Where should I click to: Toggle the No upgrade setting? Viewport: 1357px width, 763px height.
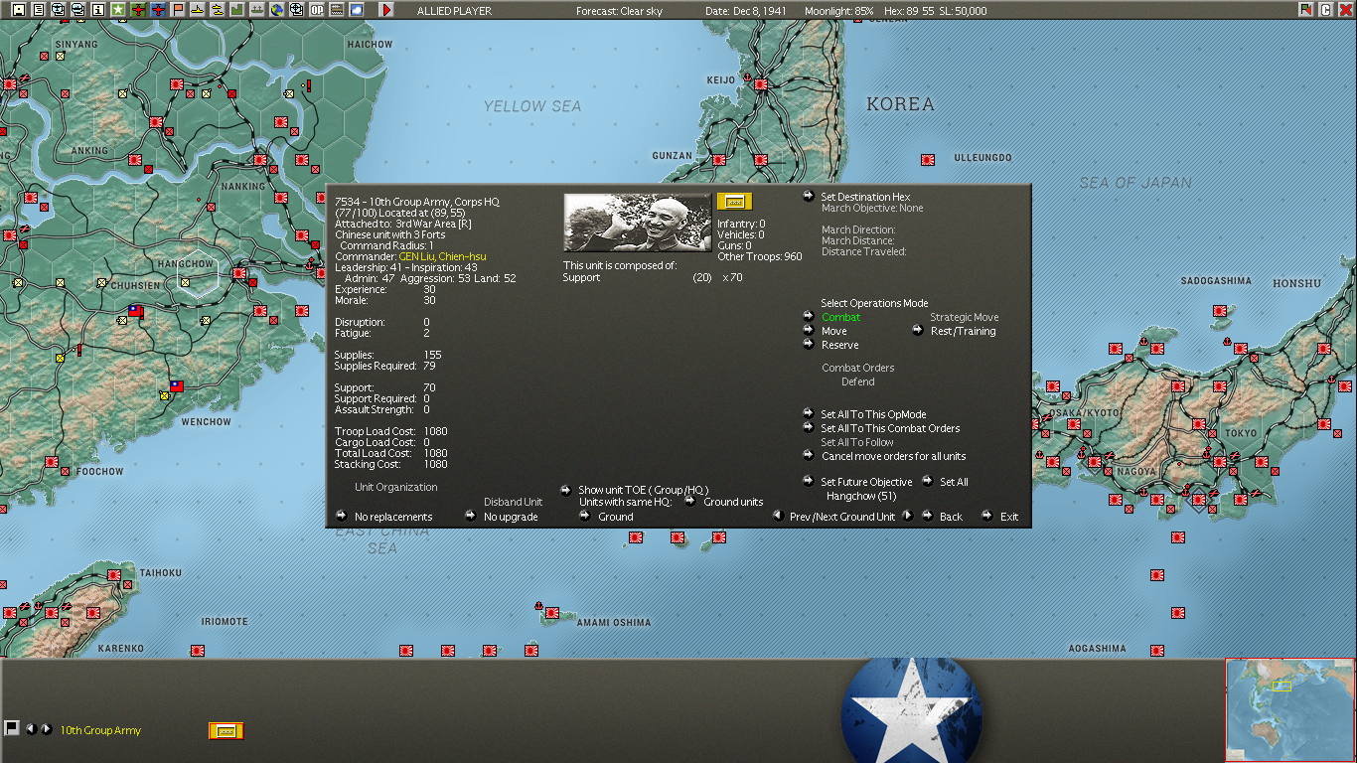pyautogui.click(x=511, y=517)
